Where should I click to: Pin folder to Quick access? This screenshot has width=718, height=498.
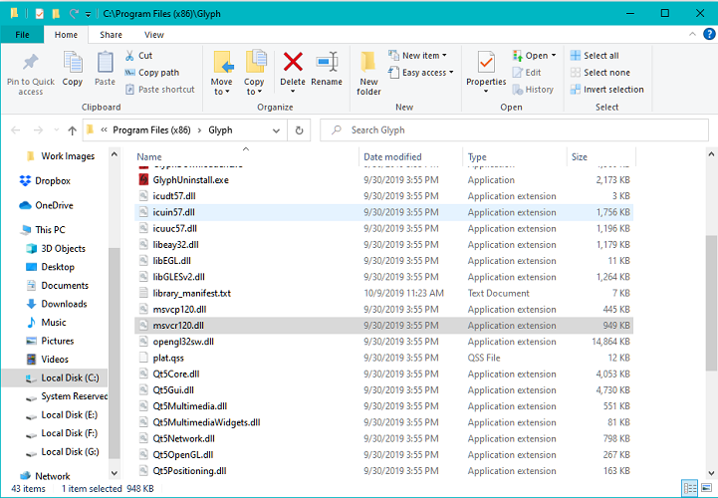(30, 75)
